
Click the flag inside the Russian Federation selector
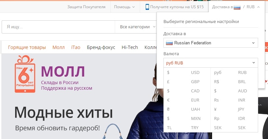(x=169, y=43)
